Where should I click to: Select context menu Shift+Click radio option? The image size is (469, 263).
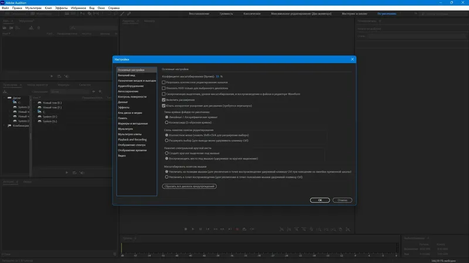[x=166, y=135]
